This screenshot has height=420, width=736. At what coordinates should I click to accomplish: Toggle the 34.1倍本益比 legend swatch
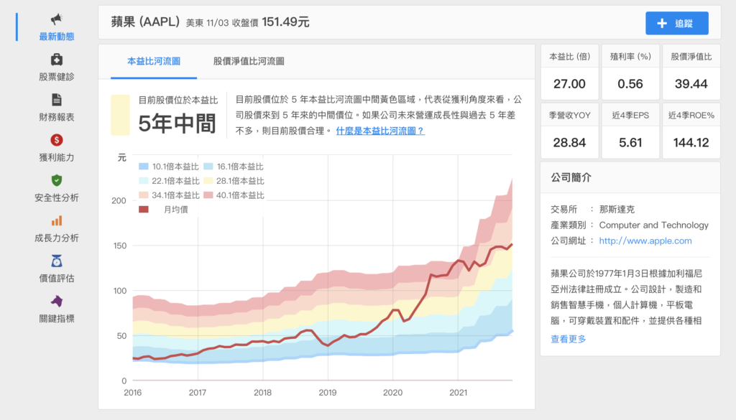click(144, 195)
